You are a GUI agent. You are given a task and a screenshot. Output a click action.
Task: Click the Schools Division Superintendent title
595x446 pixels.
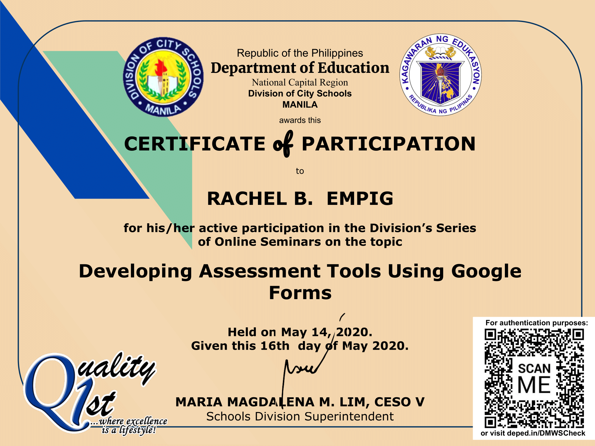tap(300, 415)
